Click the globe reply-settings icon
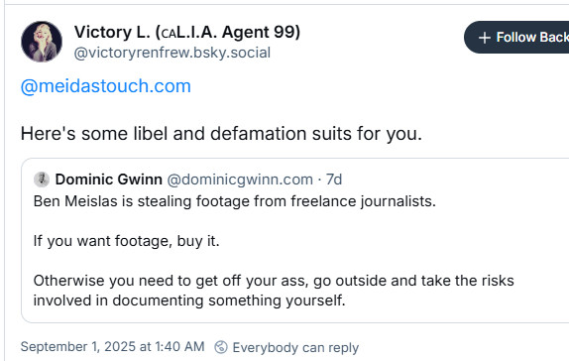This screenshot has height=361, width=569. click(x=221, y=347)
